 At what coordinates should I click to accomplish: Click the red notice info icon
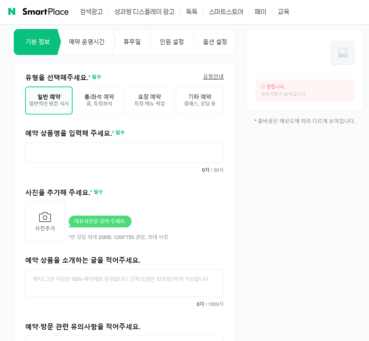click(263, 87)
